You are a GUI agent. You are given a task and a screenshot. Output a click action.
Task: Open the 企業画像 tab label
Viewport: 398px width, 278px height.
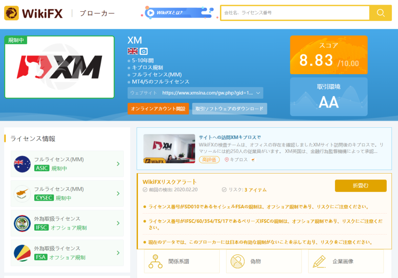343,262
